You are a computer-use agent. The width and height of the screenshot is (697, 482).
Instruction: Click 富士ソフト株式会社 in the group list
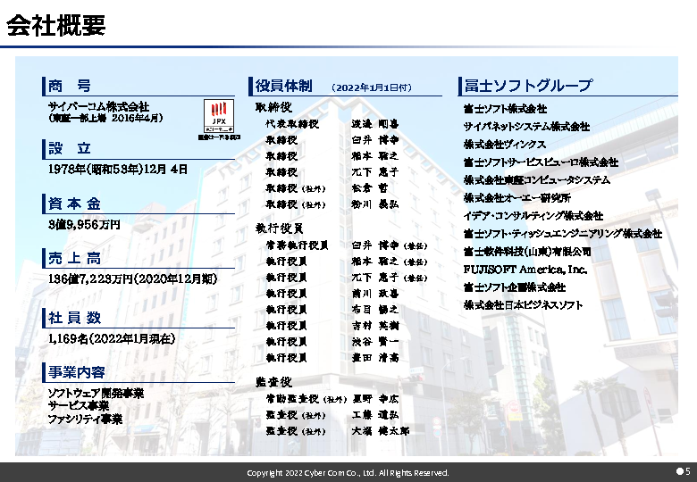point(505,109)
